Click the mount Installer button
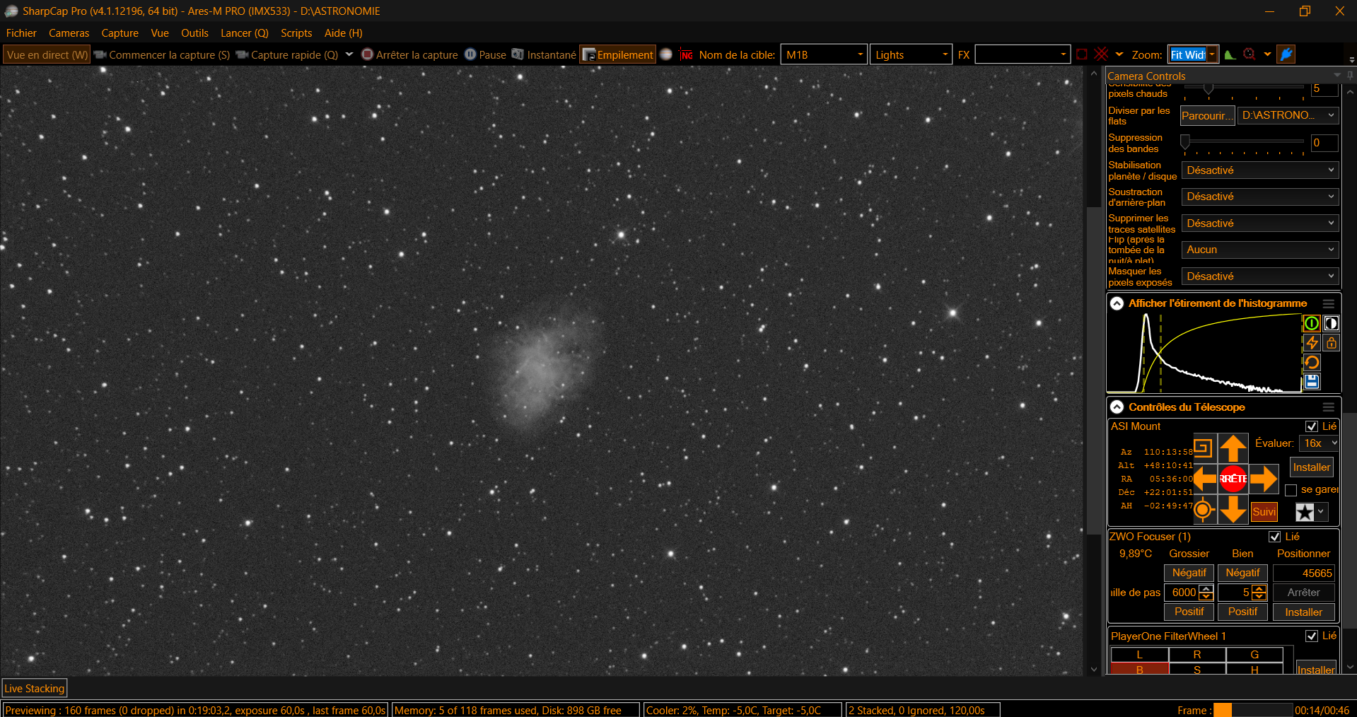 [1312, 467]
